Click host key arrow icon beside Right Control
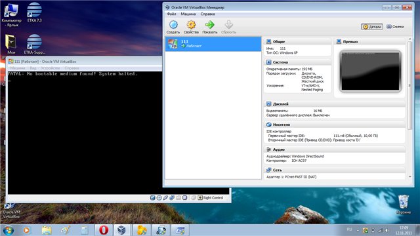 200,198
